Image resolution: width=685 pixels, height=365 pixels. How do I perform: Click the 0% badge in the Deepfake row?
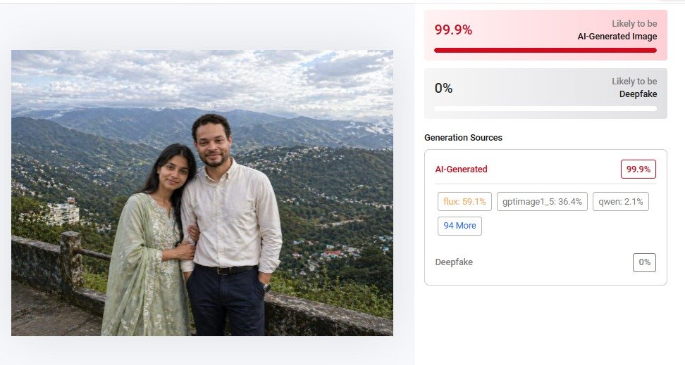pos(644,262)
